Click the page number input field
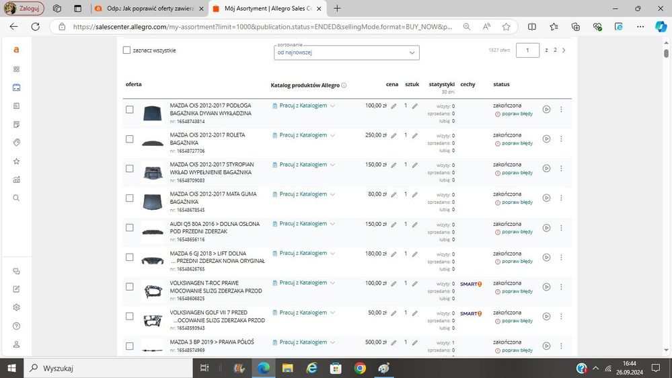This screenshot has width=672, height=378. click(527, 50)
